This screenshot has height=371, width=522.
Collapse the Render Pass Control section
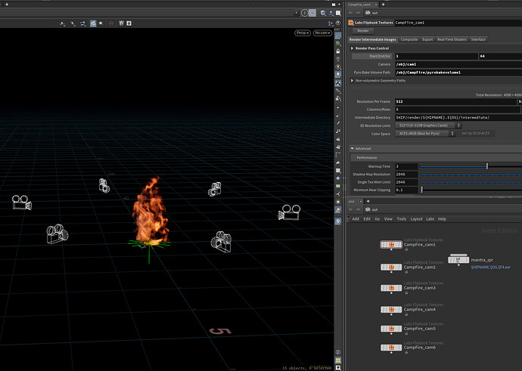tap(352, 48)
